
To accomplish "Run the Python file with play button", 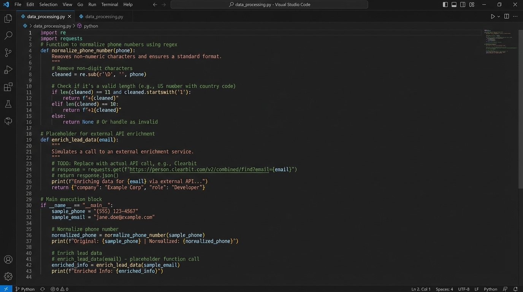I will click(x=493, y=16).
